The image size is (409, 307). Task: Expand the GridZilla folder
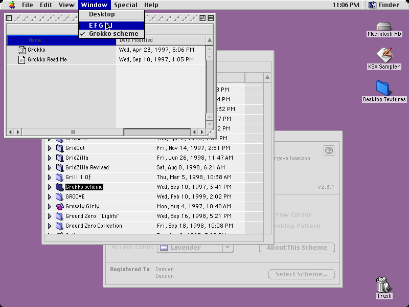coord(50,158)
